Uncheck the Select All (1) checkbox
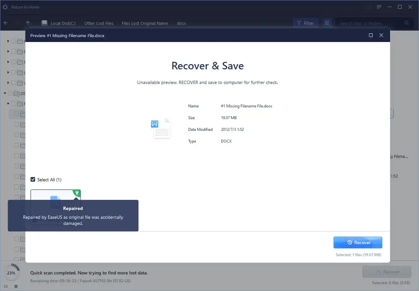This screenshot has height=291, width=419. 33,179
